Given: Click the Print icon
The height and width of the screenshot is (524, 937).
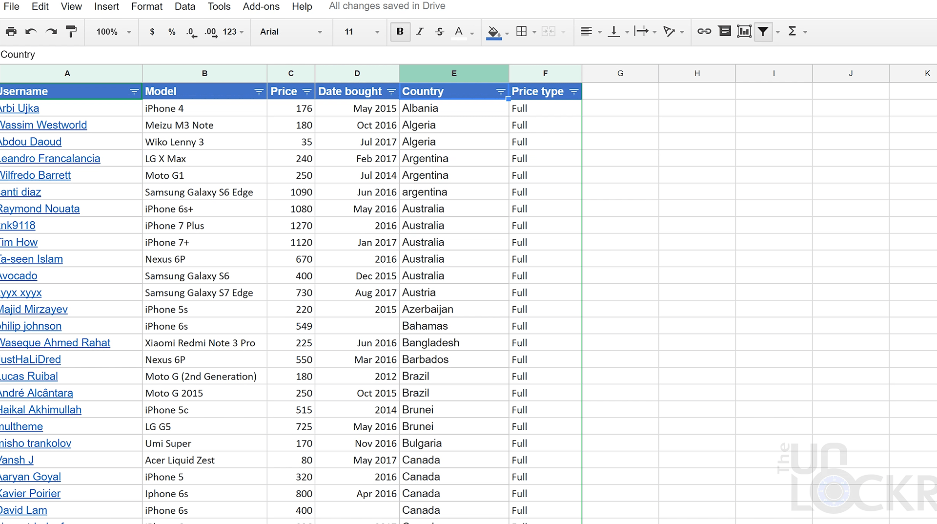Looking at the screenshot, I should (11, 32).
